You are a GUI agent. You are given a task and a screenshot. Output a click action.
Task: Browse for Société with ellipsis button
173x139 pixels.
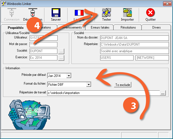[61, 51]
